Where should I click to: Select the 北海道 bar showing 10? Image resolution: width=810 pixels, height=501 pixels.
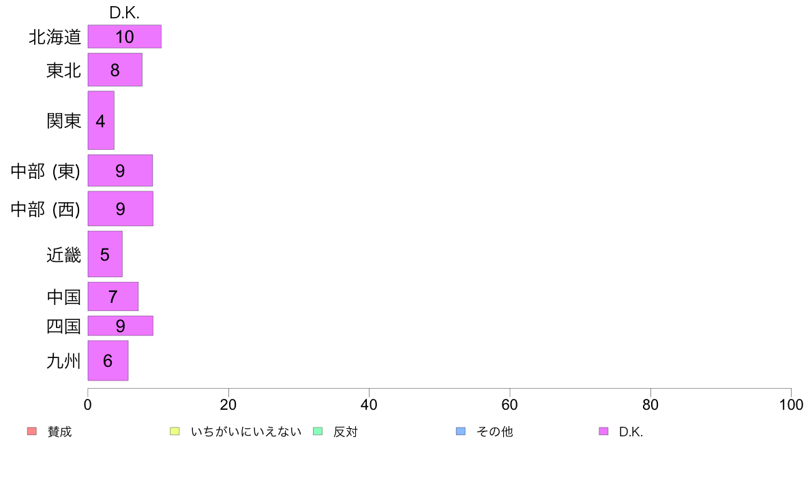click(x=125, y=37)
